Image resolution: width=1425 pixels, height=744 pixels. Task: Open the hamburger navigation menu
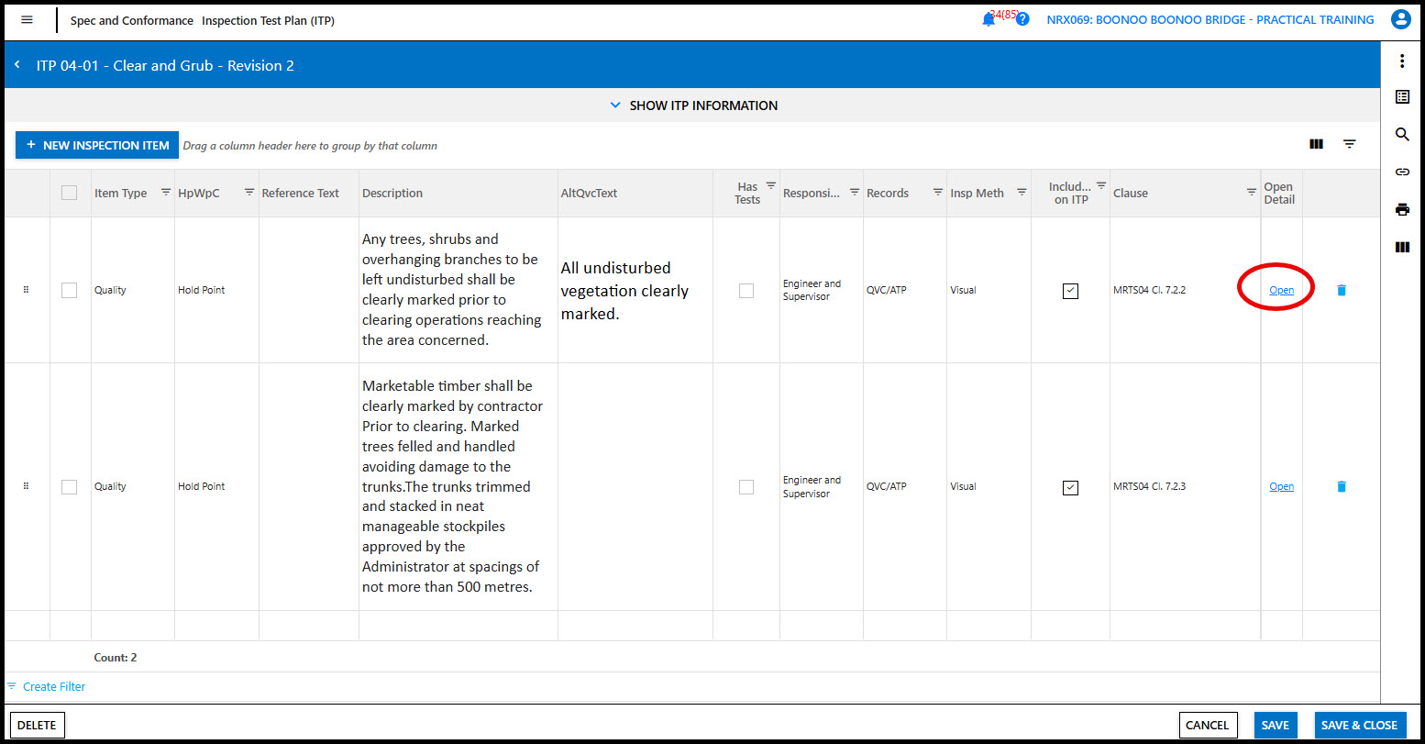pos(27,20)
